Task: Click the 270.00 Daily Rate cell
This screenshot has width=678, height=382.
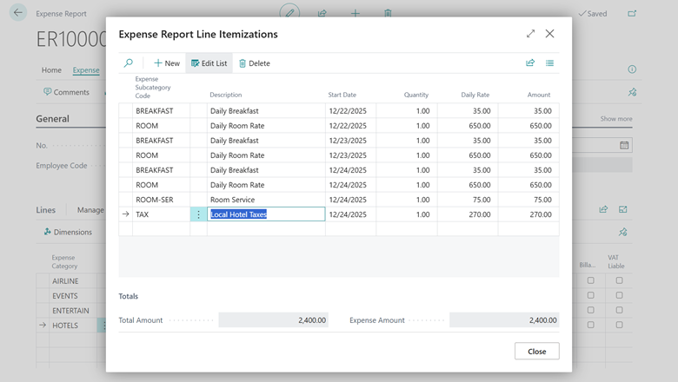Action: tap(468, 214)
